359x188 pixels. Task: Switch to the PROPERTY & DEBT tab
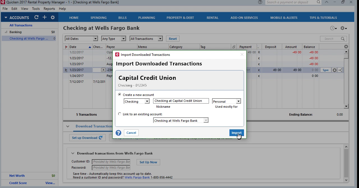click(x=180, y=17)
